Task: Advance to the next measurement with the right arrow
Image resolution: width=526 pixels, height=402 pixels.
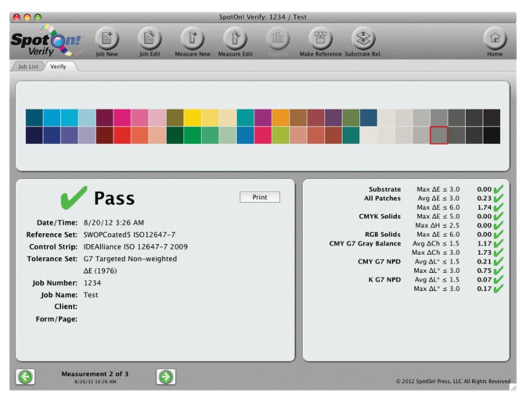Action: click(165, 377)
